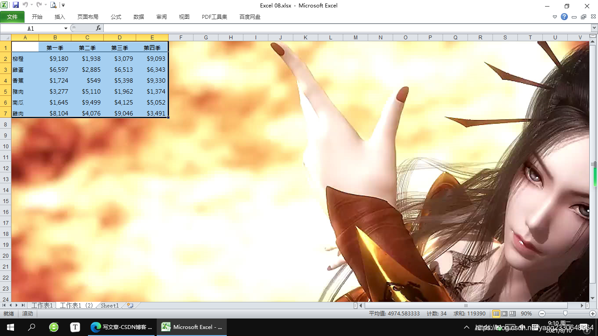Open the 审阅 ribbon tab
Viewport: 598px width, 336px height.
click(x=162, y=17)
